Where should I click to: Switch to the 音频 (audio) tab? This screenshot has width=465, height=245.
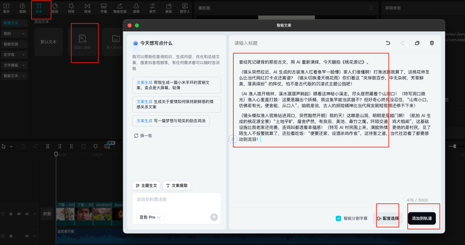pos(22,7)
